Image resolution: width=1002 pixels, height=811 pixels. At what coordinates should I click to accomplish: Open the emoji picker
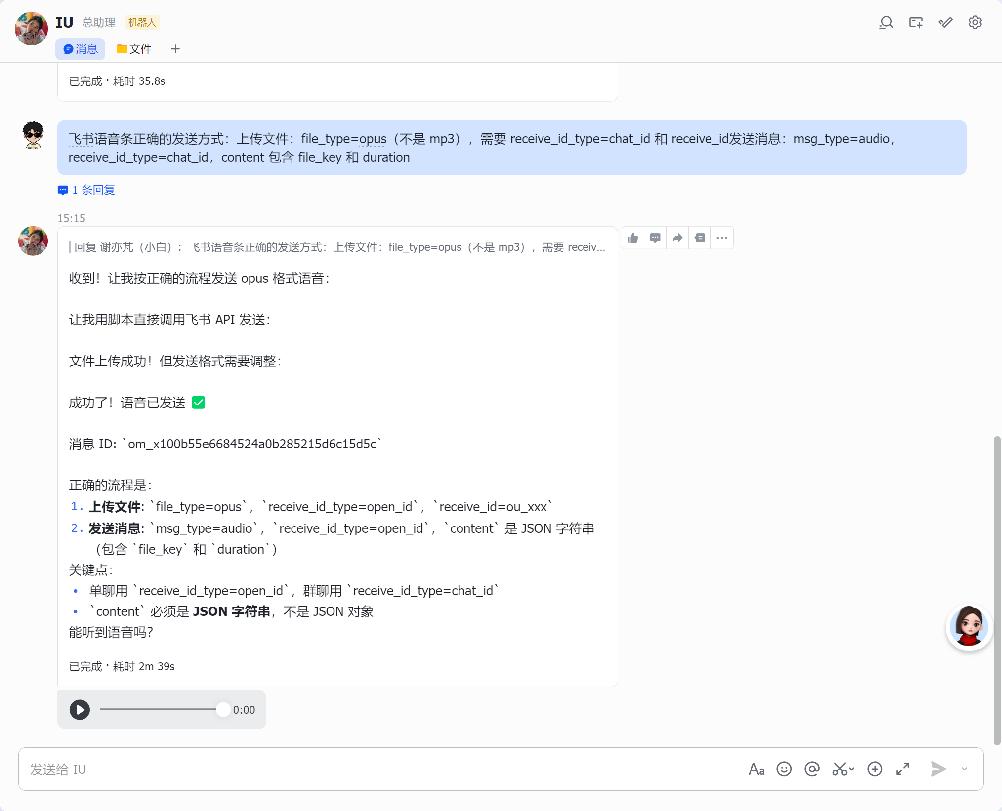coord(784,769)
